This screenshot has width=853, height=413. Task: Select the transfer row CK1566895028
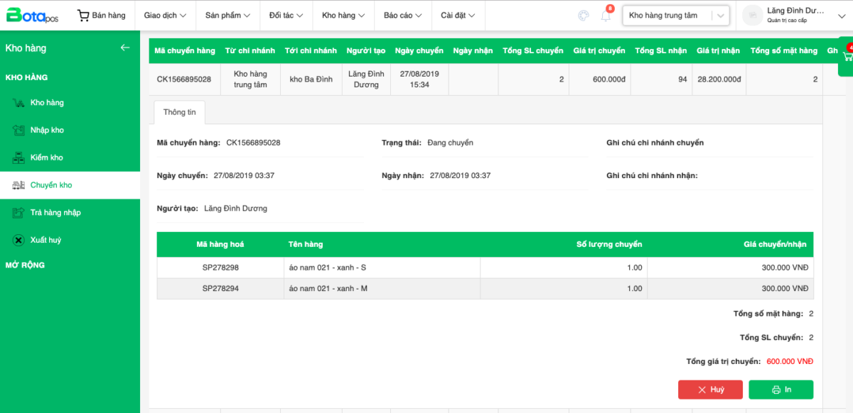(184, 79)
